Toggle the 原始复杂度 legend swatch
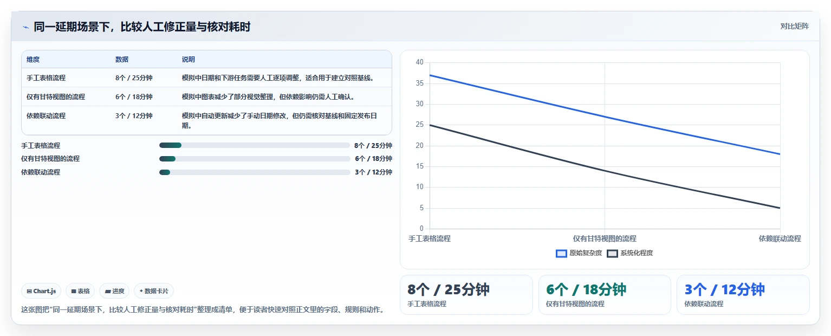 pyautogui.click(x=561, y=253)
